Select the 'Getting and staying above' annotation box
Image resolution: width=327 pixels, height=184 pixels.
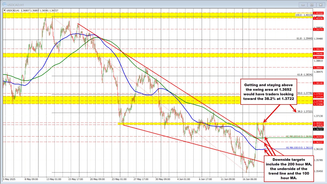pos(268,92)
